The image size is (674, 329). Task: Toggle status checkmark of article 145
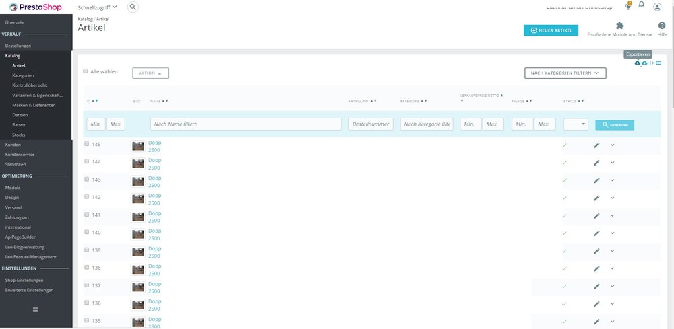click(x=564, y=145)
